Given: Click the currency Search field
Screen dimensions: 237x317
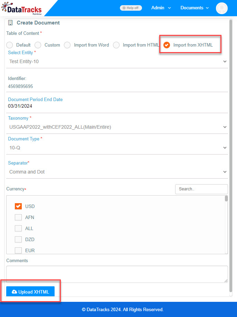Looking at the screenshot, I should pyautogui.click(x=201, y=189).
